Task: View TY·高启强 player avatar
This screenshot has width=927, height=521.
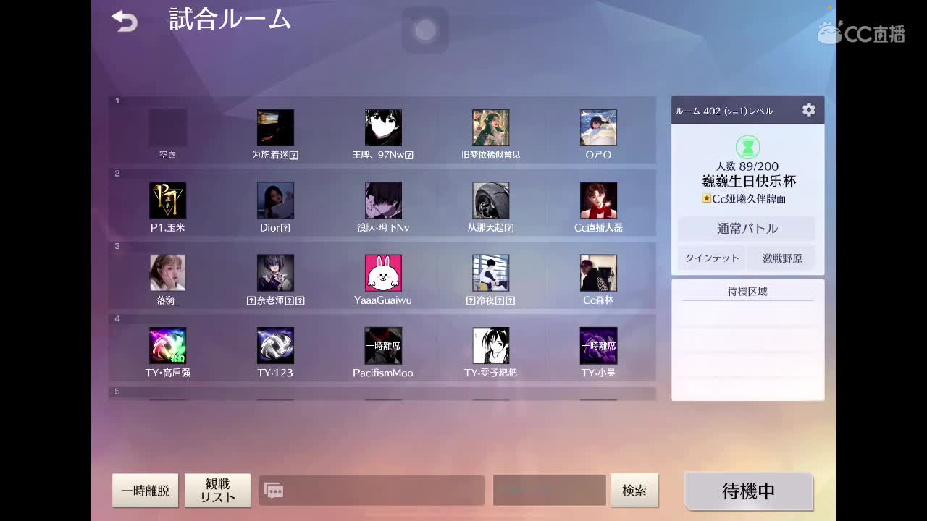Action: pos(167,346)
